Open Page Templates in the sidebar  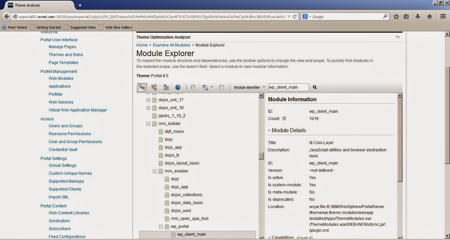coord(64,63)
